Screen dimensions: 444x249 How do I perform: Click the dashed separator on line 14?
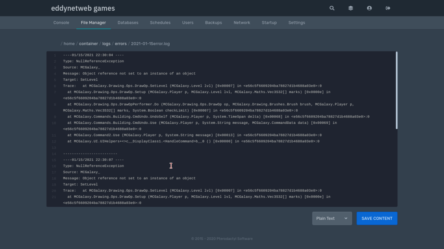tap(90, 154)
